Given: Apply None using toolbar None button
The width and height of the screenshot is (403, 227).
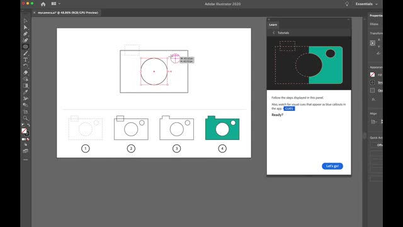Looking at the screenshot, I should (28, 139).
